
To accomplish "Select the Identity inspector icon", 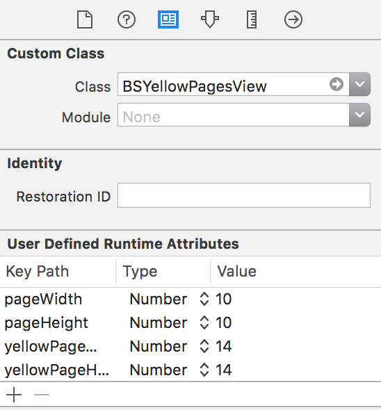I will (168, 19).
